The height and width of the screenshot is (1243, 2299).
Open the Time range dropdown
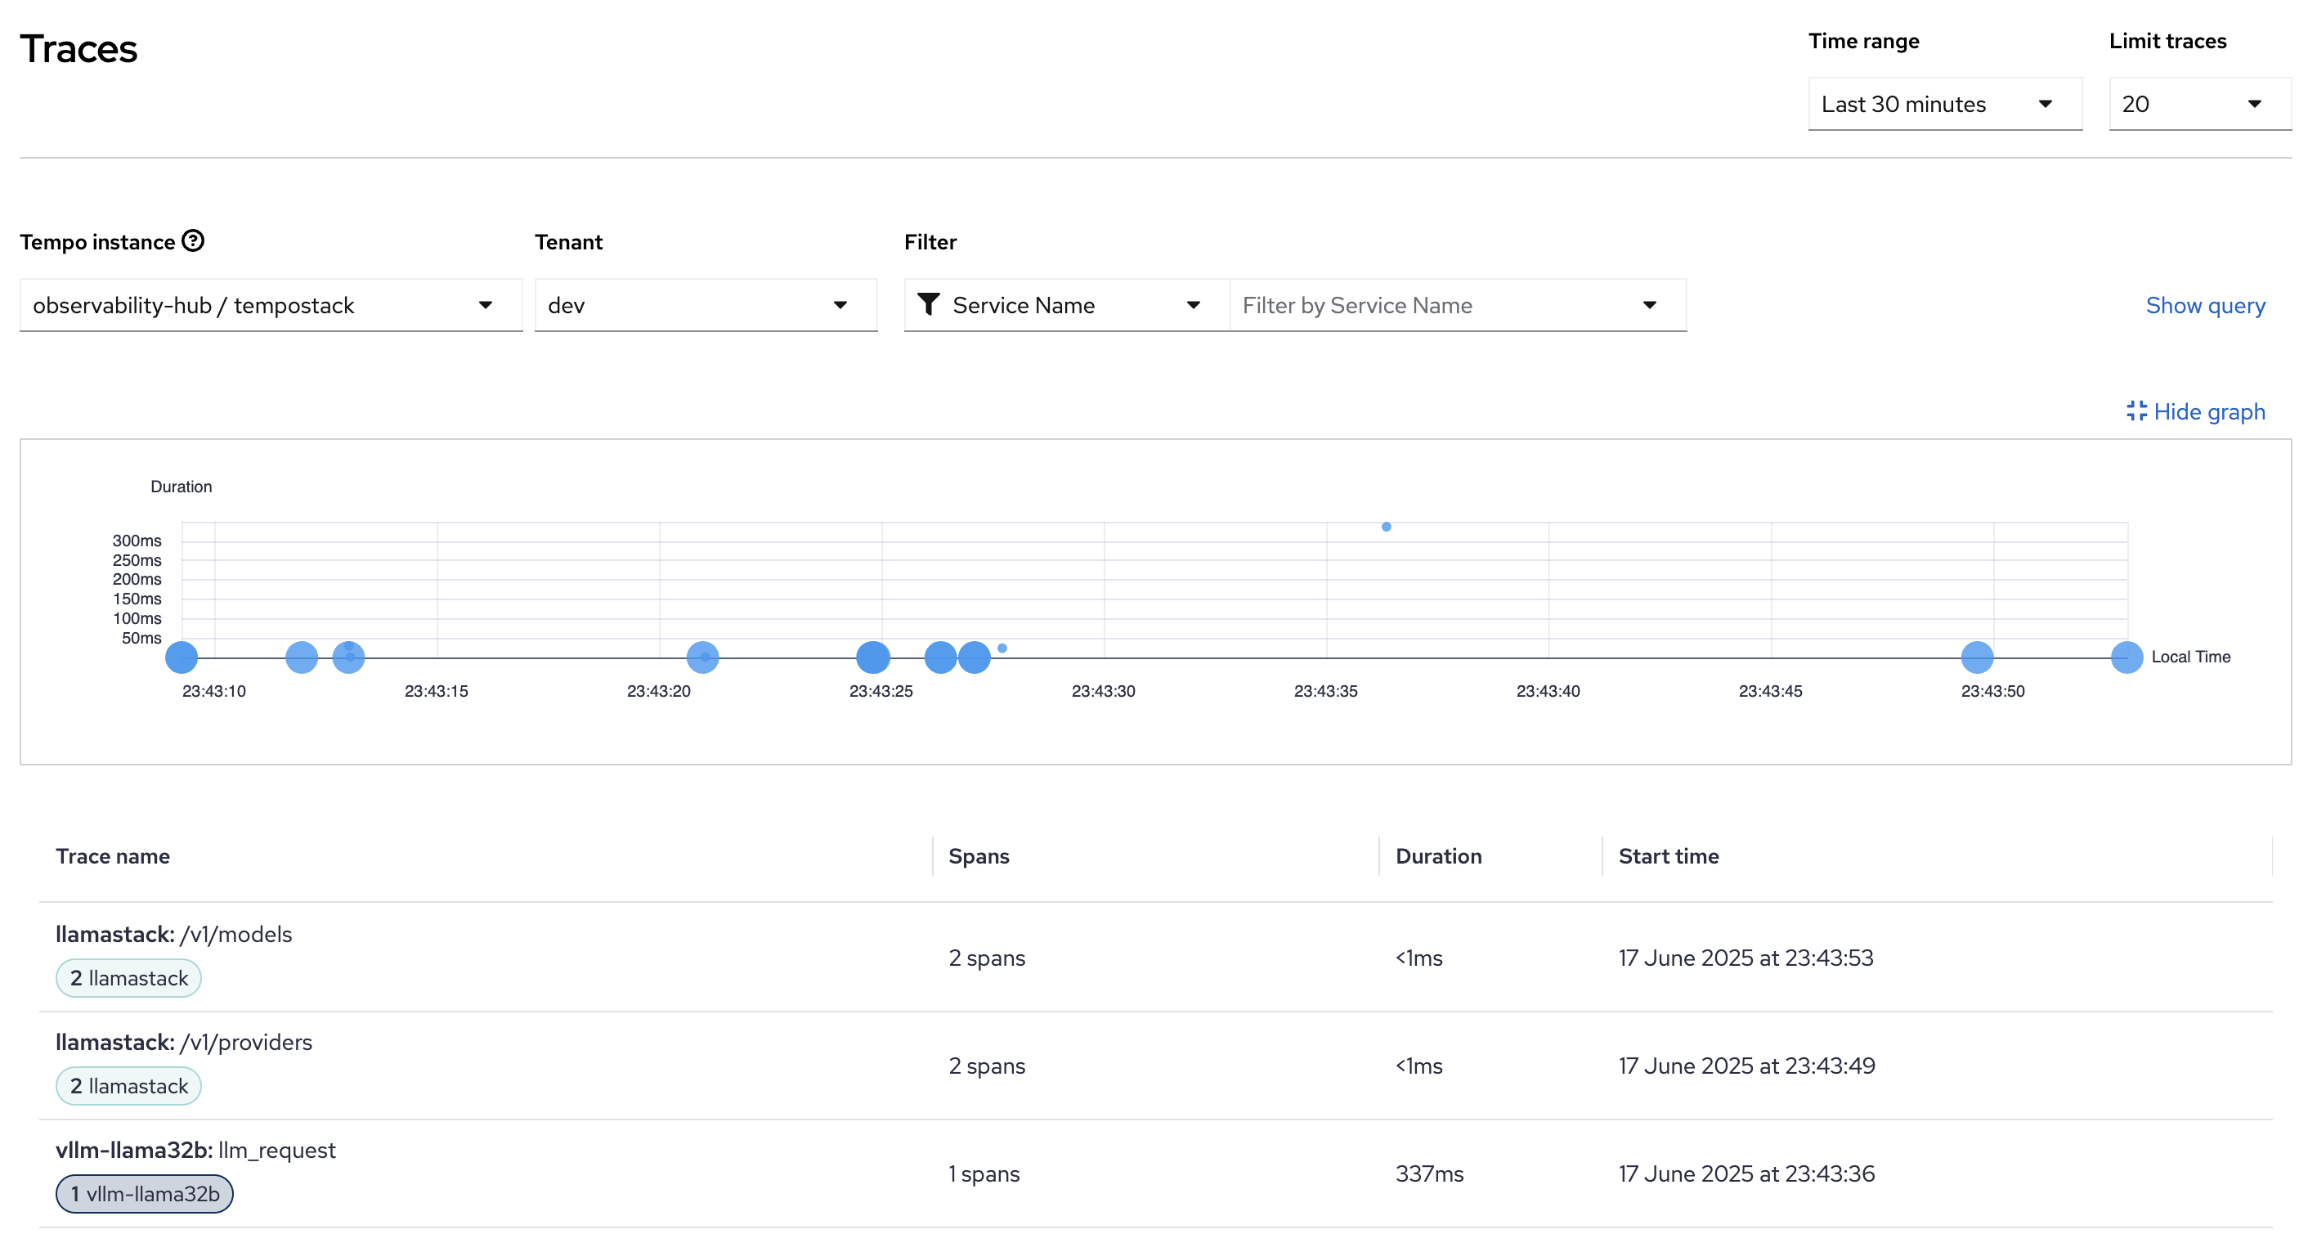(1944, 105)
